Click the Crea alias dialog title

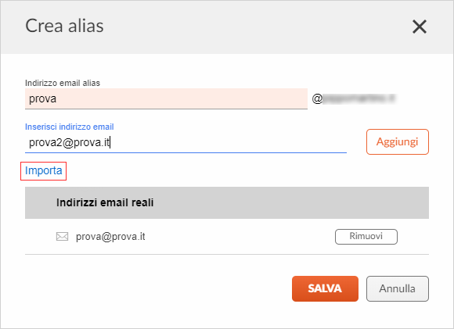[x=64, y=26]
